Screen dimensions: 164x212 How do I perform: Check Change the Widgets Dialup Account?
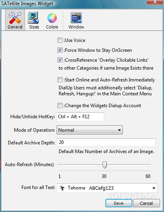[60, 106]
